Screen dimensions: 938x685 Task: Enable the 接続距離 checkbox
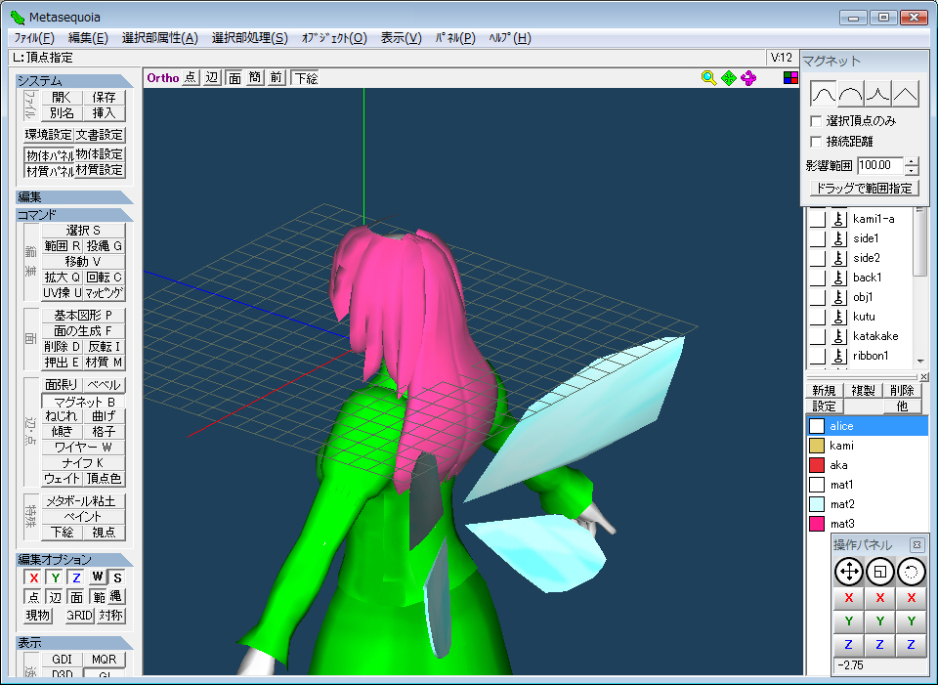pos(817,142)
